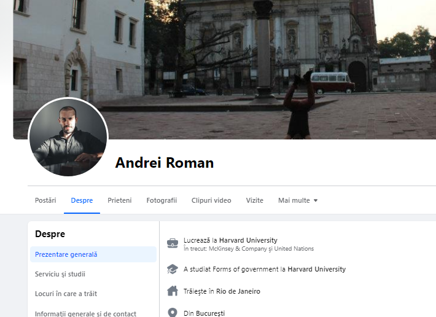Open the Prieteni tab
This screenshot has height=317, width=436.
[x=120, y=200]
